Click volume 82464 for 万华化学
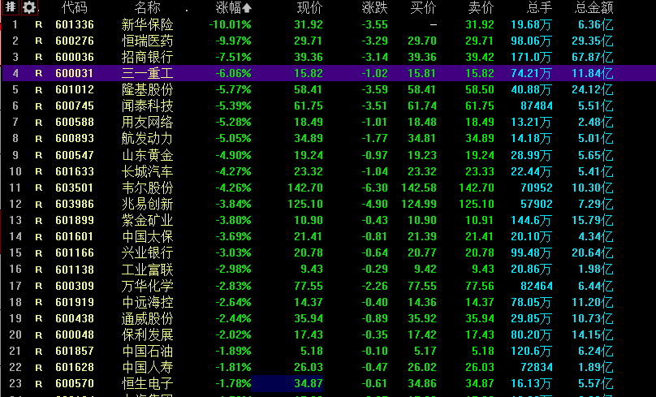Image resolution: width=656 pixels, height=397 pixels. click(x=537, y=287)
